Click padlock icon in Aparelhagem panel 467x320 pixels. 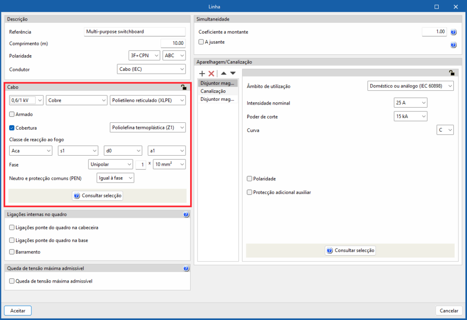click(x=451, y=73)
